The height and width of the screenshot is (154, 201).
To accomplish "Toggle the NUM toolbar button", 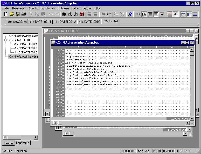I will [176, 14].
